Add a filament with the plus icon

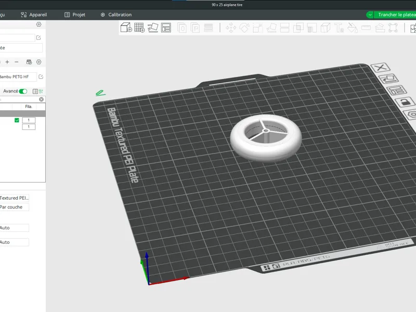point(7,62)
